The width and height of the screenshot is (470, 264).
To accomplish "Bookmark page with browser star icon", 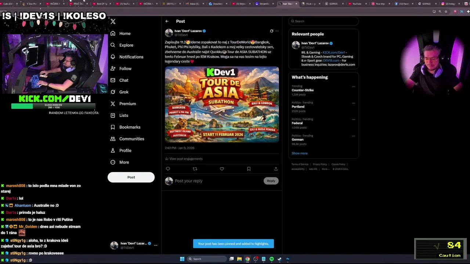I will coord(446,11).
